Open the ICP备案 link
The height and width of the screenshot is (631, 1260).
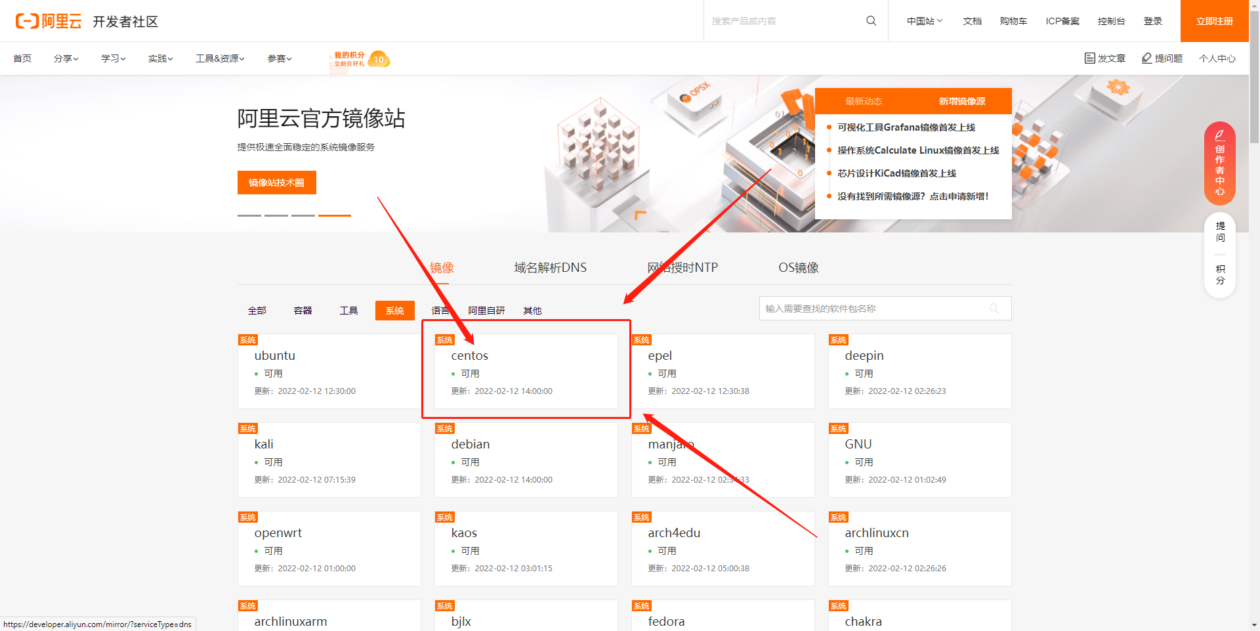pyautogui.click(x=1062, y=21)
